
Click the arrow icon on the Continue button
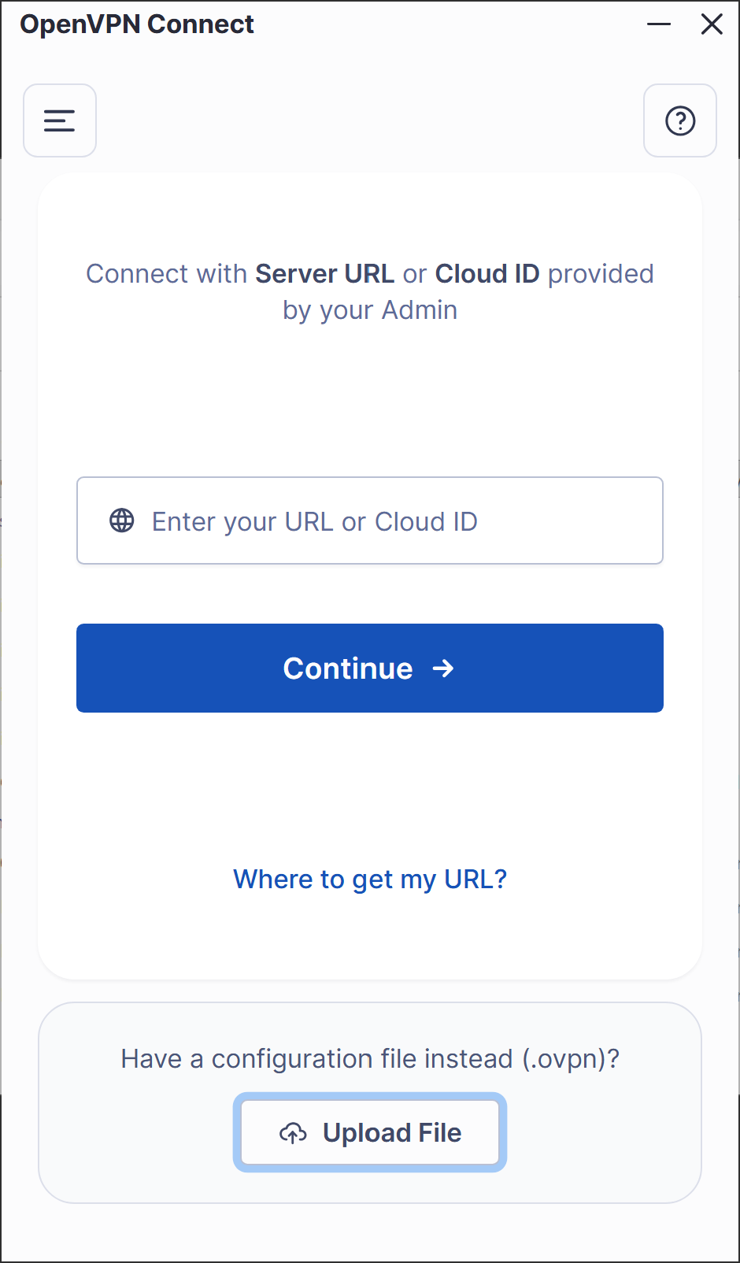coord(443,669)
